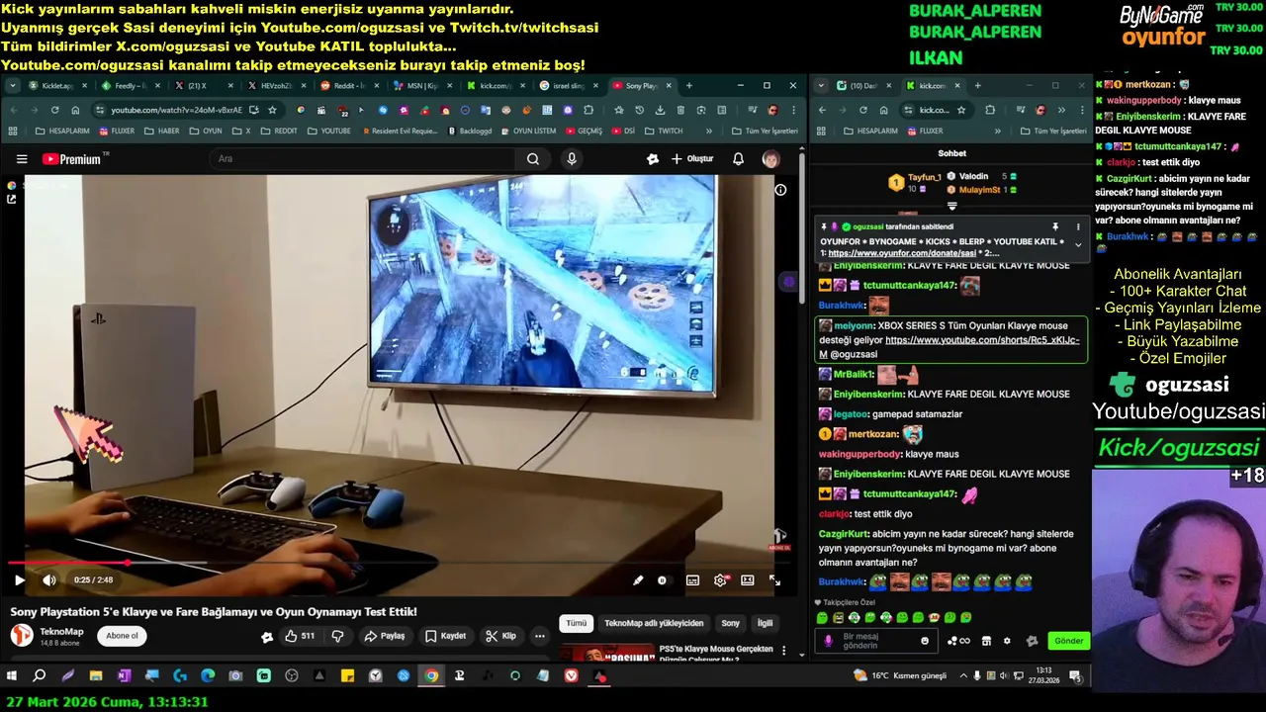
Task: Click the Chrome icon in taskbar
Action: pos(431,676)
